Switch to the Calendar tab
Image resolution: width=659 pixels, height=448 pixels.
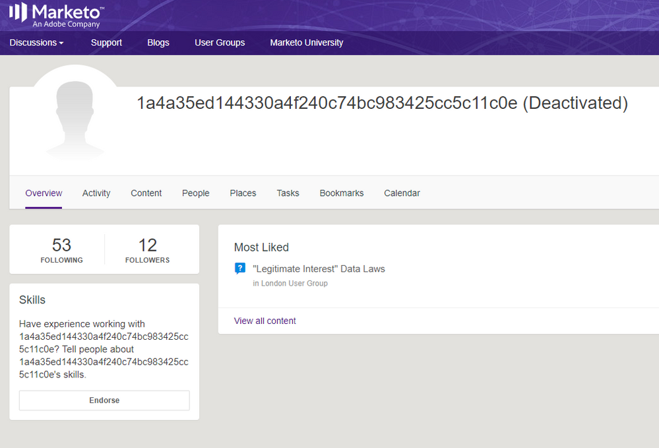coord(402,193)
